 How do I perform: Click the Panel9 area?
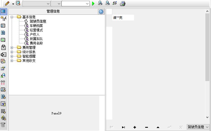[54, 113]
